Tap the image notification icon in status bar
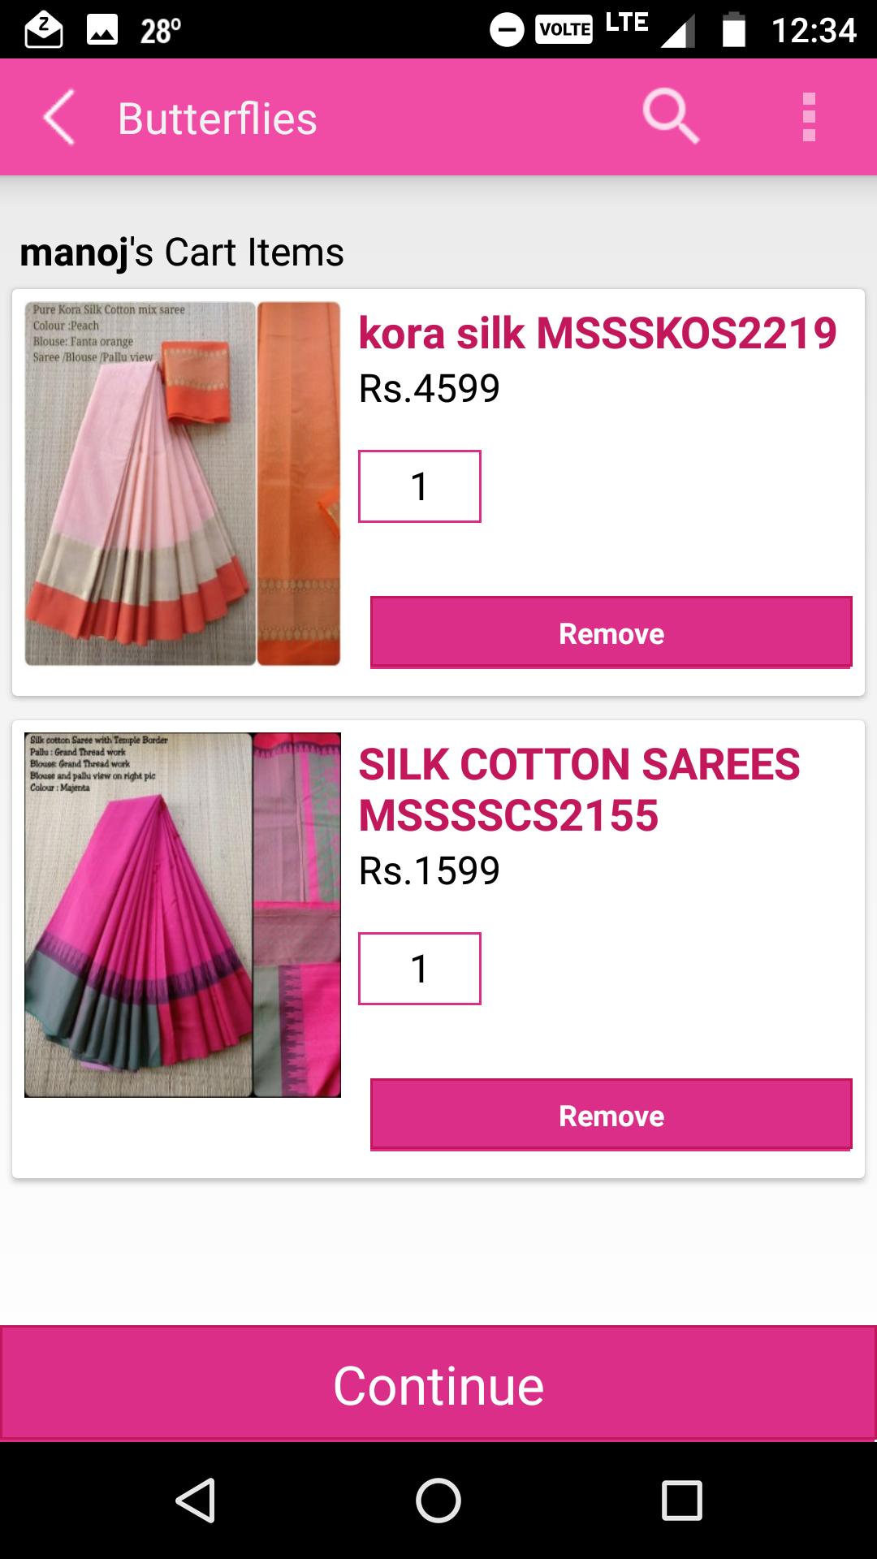The image size is (877, 1559). click(x=102, y=31)
